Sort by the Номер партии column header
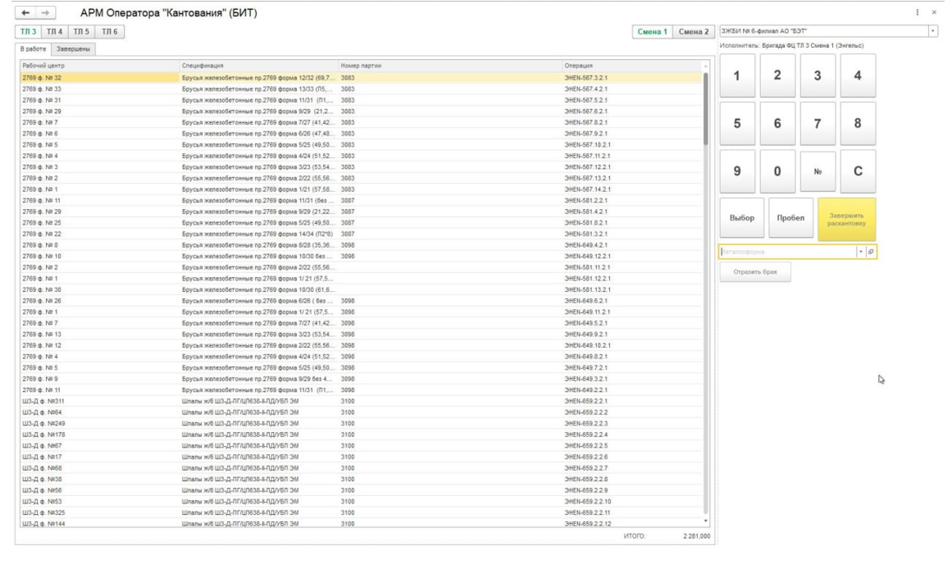The height and width of the screenshot is (569, 952). click(450, 66)
